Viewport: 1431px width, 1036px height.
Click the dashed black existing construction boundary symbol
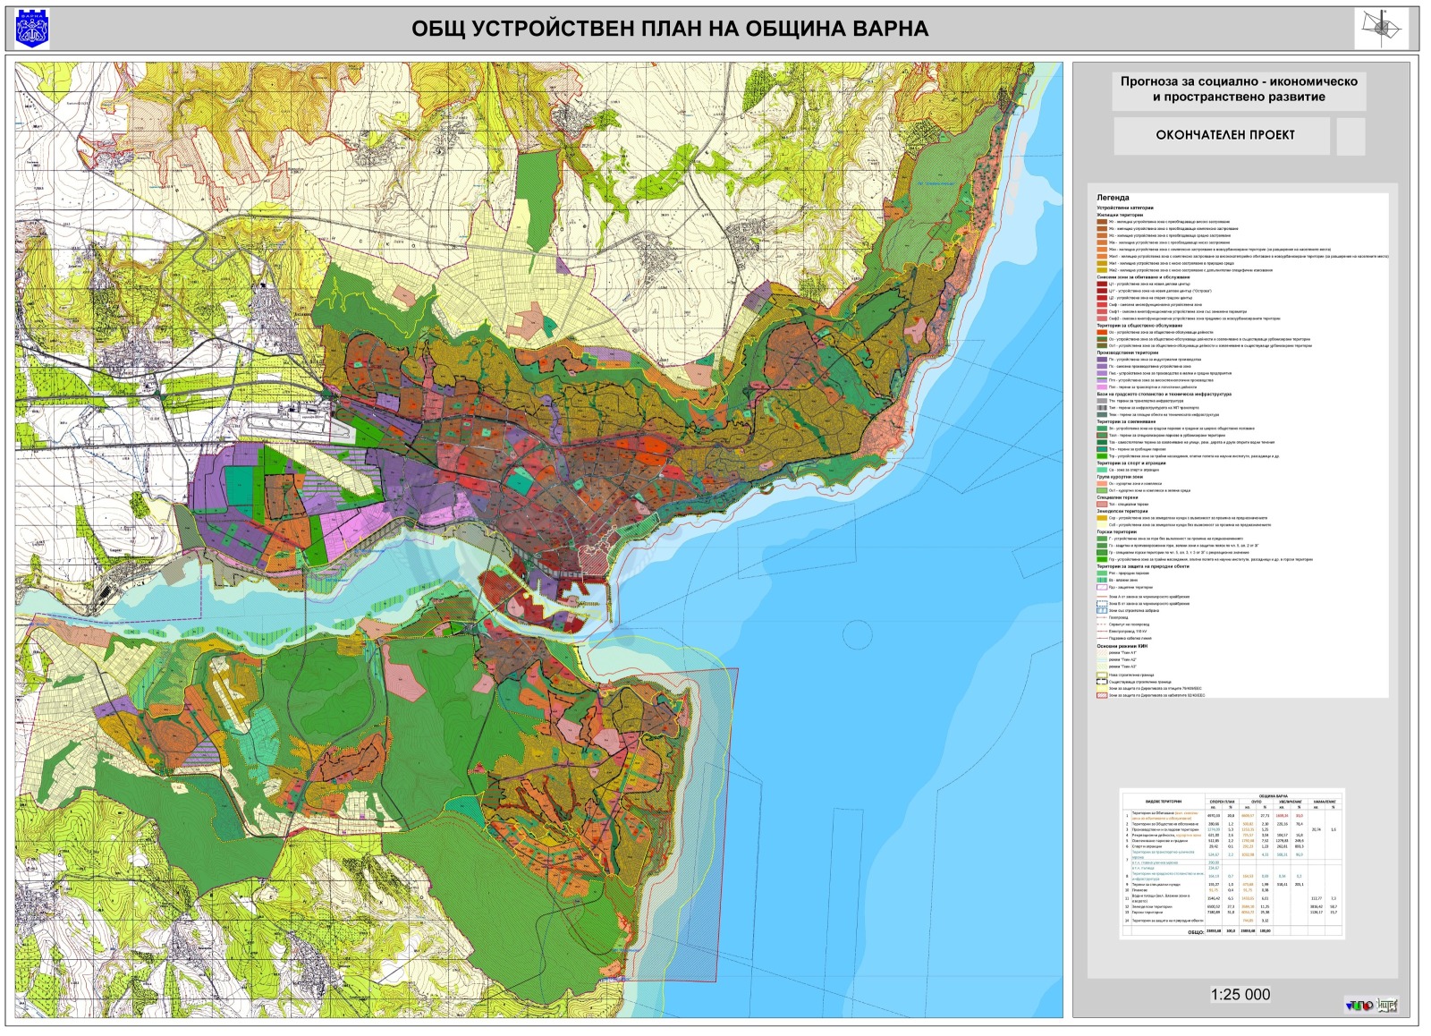pos(1102,682)
